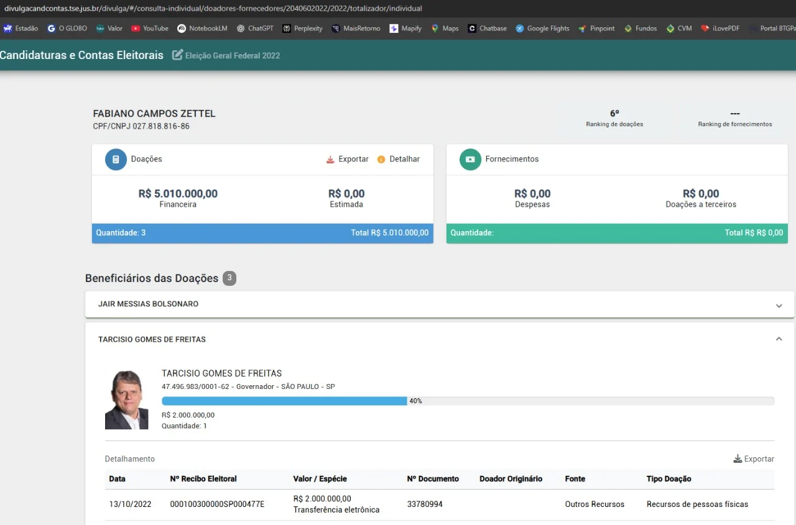
Task: Click Exportar in the Detalhamento section
Action: click(754, 459)
